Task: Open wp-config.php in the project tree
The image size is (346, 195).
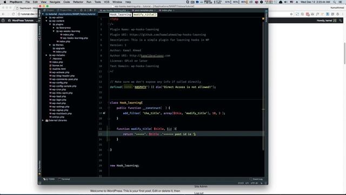Action: pyautogui.click(x=59, y=83)
